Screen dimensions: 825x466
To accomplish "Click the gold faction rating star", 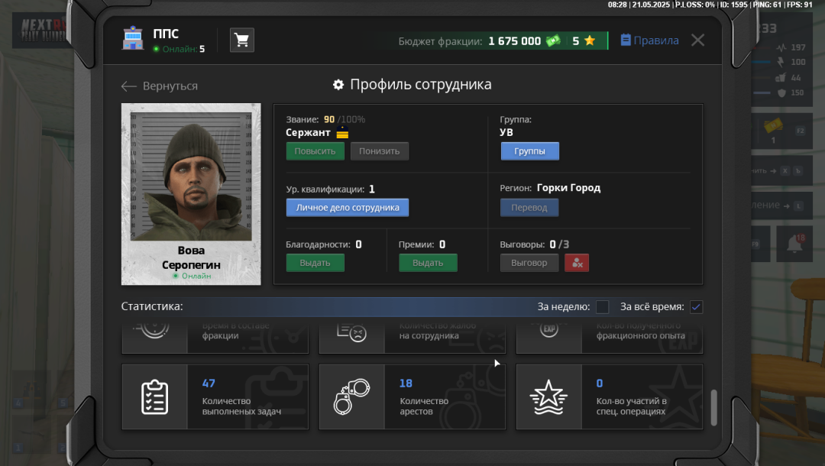I will pos(590,41).
